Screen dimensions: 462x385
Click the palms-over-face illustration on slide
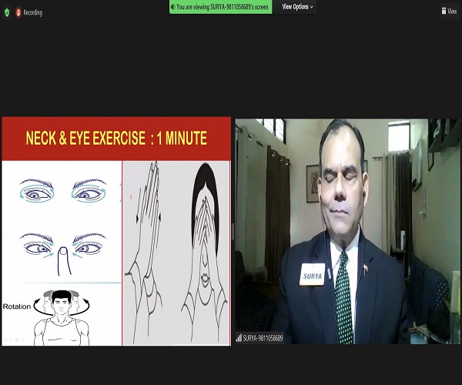click(x=204, y=253)
